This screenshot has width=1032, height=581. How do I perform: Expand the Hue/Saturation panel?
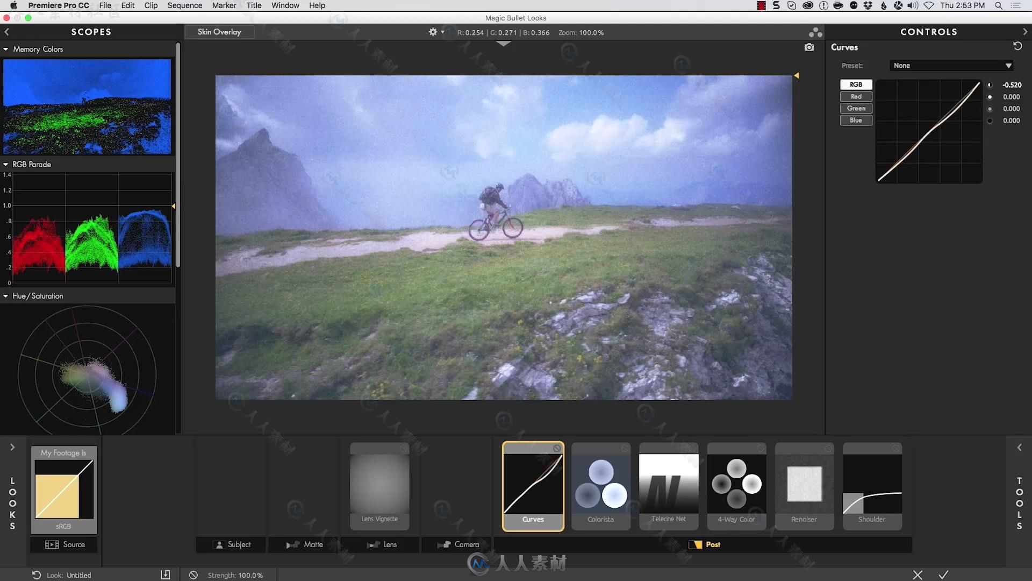(x=6, y=296)
